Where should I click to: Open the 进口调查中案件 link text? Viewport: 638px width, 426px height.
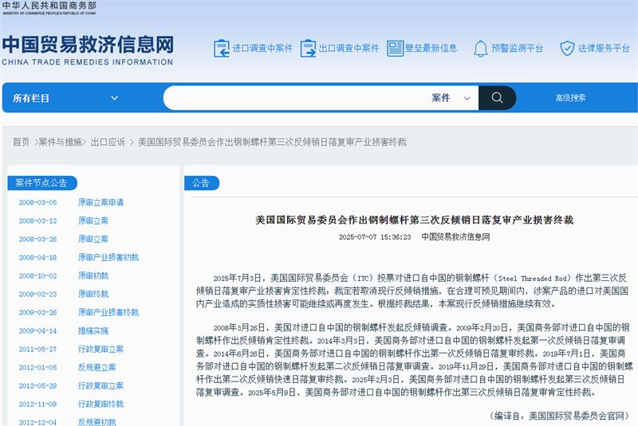pyautogui.click(x=262, y=49)
